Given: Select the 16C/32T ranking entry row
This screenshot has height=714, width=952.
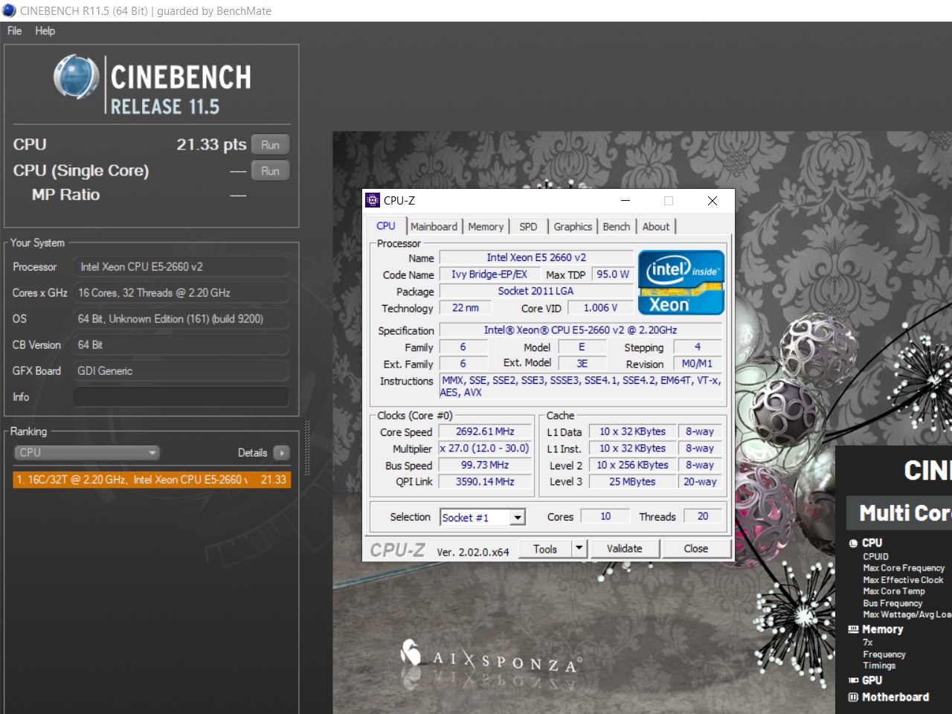Looking at the screenshot, I should [x=152, y=480].
